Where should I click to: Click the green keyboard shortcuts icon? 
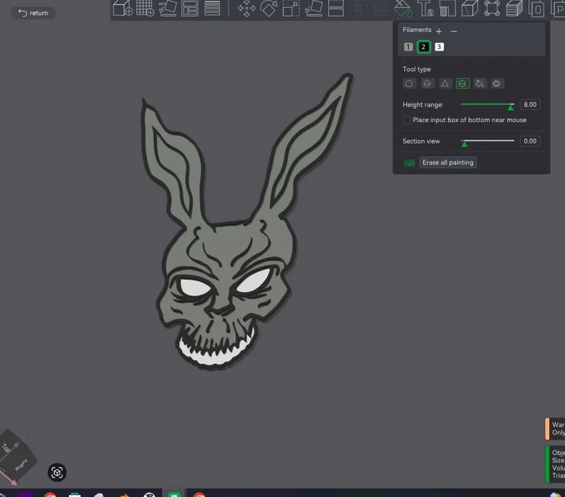[x=409, y=163]
